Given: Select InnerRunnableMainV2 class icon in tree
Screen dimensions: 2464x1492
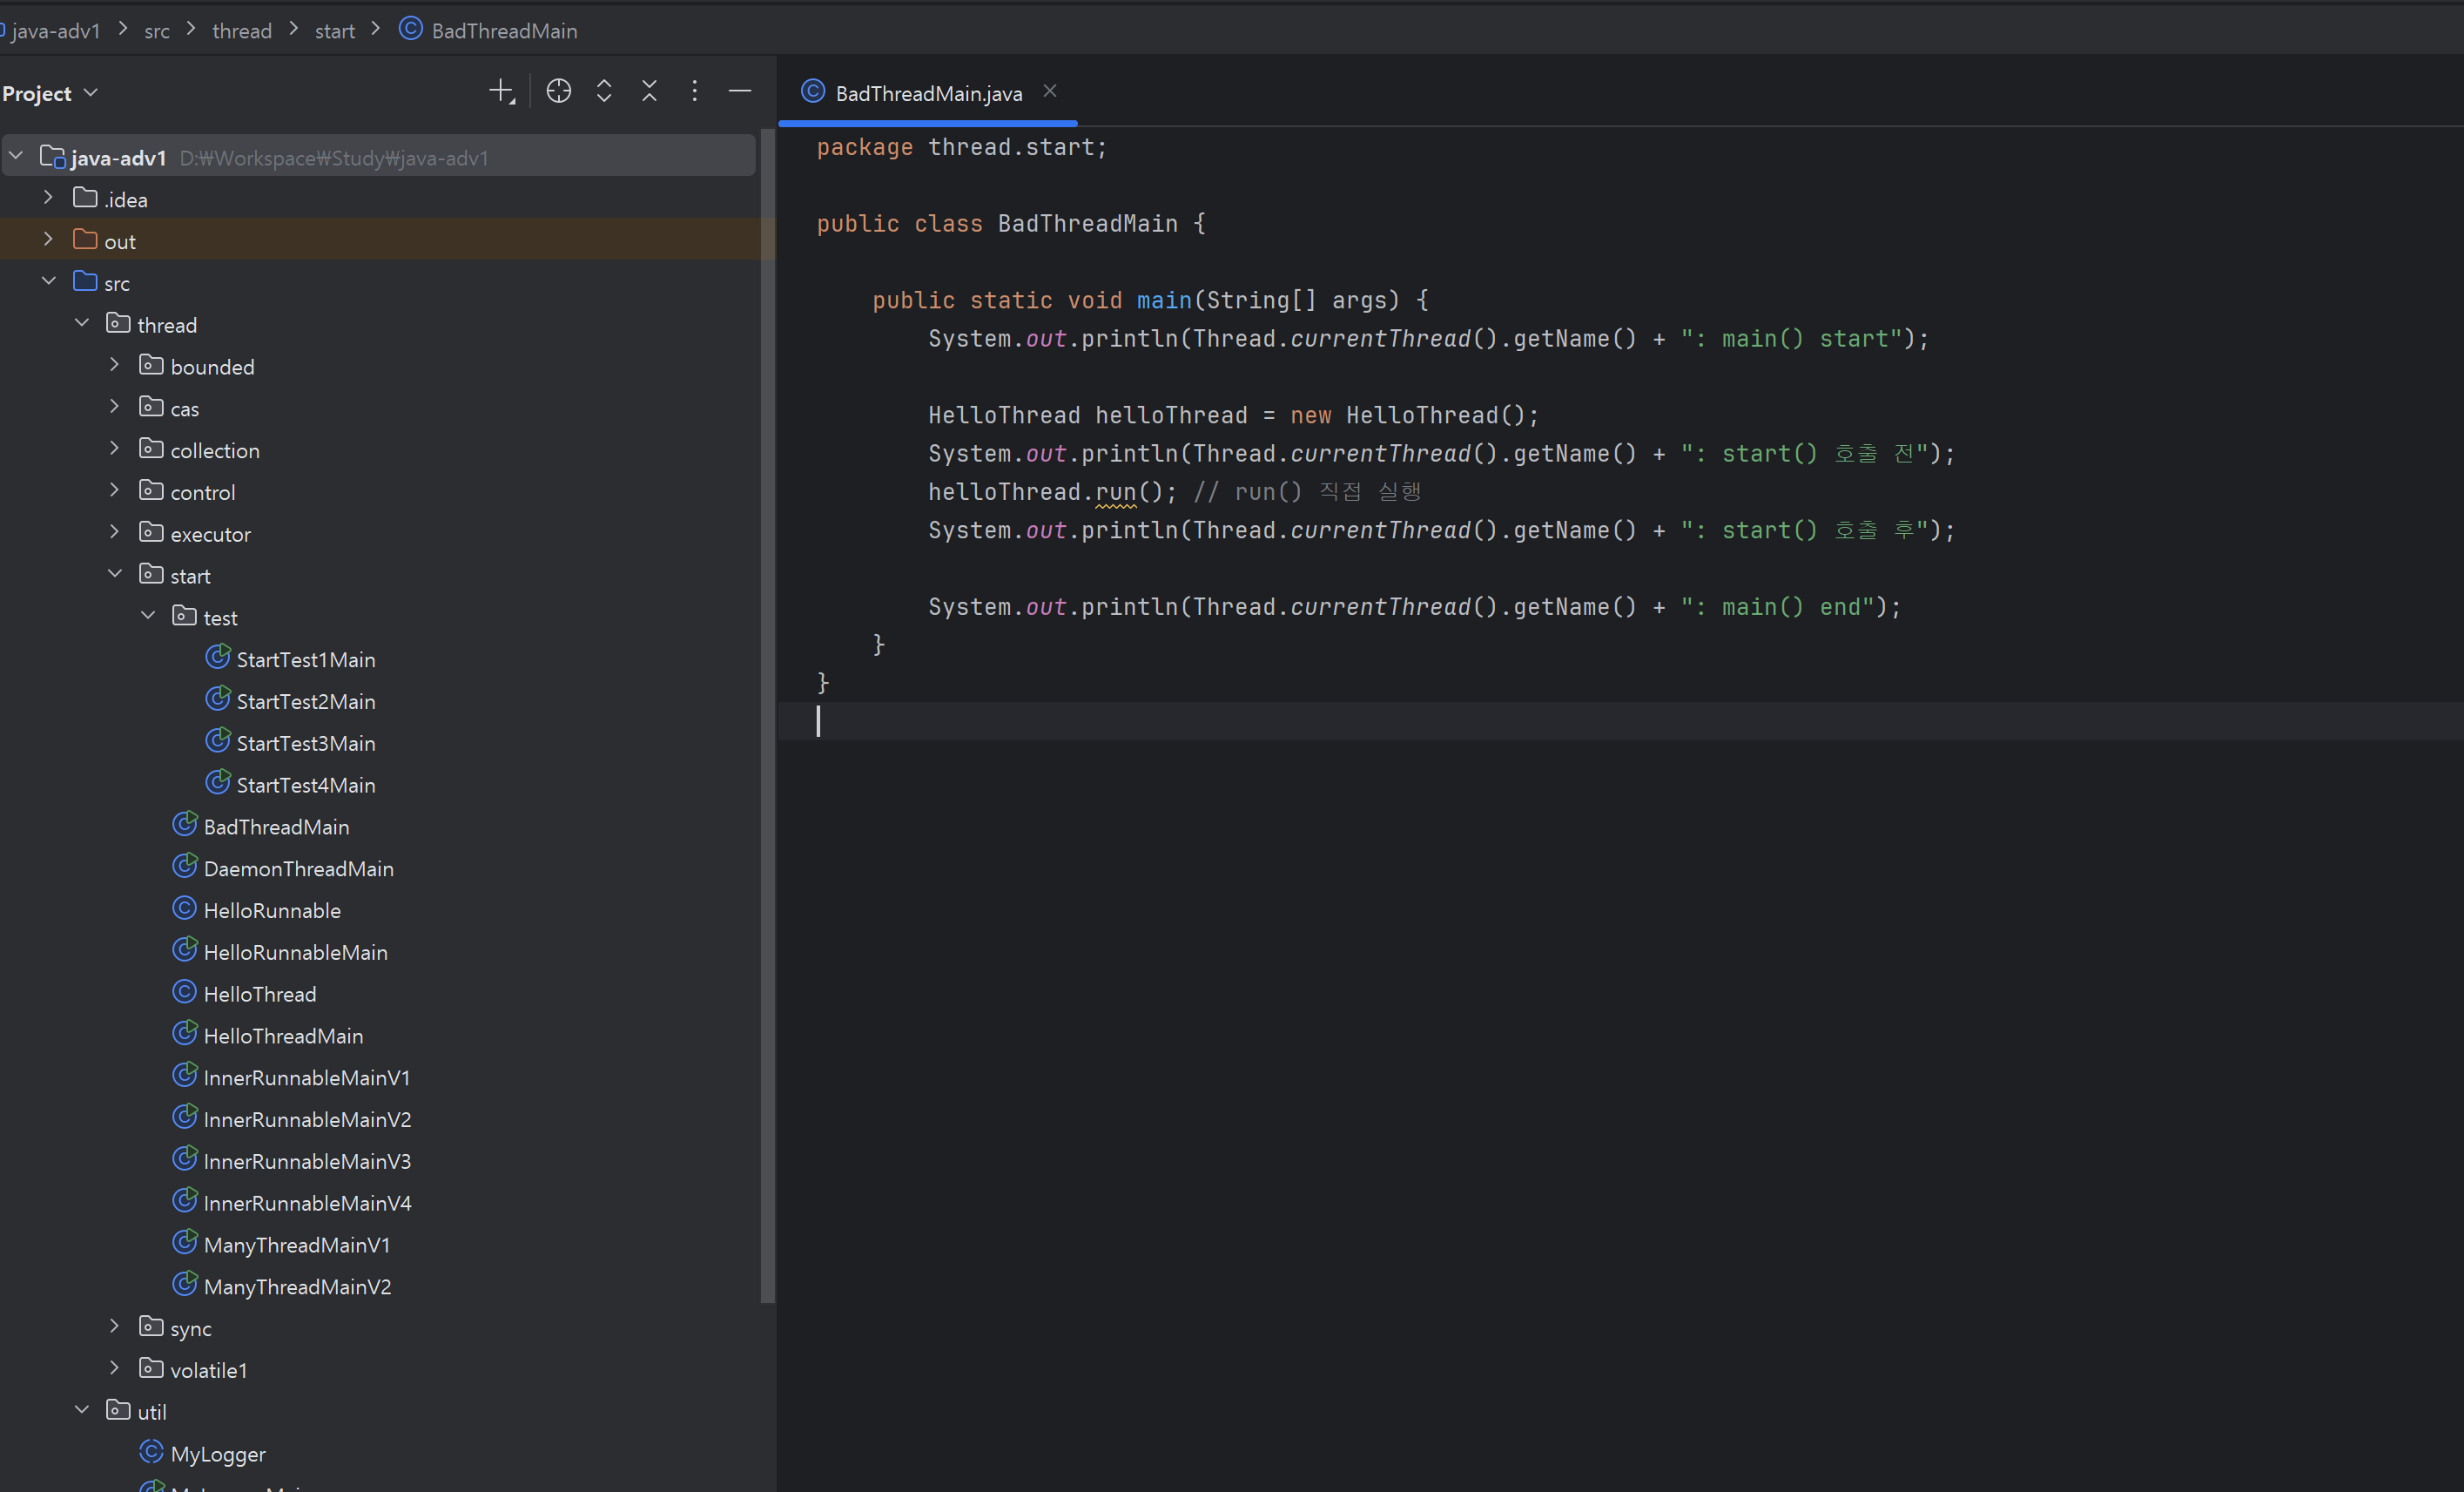Looking at the screenshot, I should click(x=185, y=1117).
